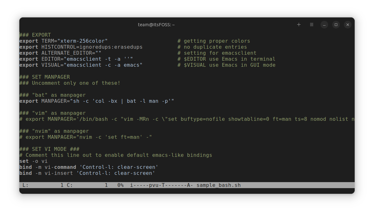Viewport: 374px width, 215px height.
Task: Click the bind vi-command clear-screen line
Action: 89,167
